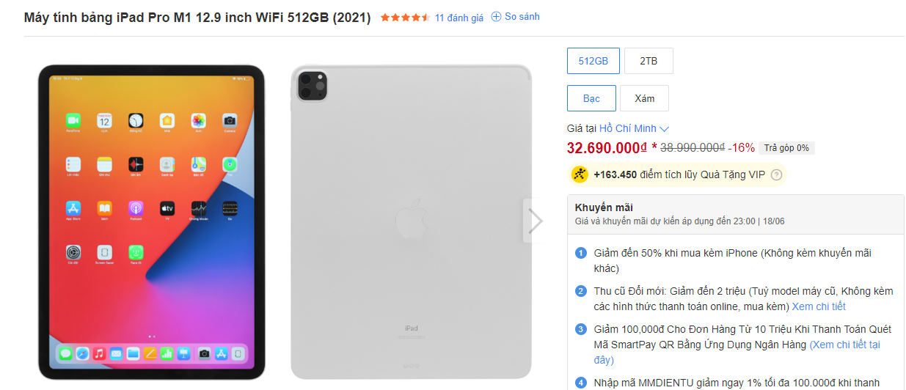The height and width of the screenshot is (390, 906).
Task: Click the plus compare icon
Action: point(496,17)
